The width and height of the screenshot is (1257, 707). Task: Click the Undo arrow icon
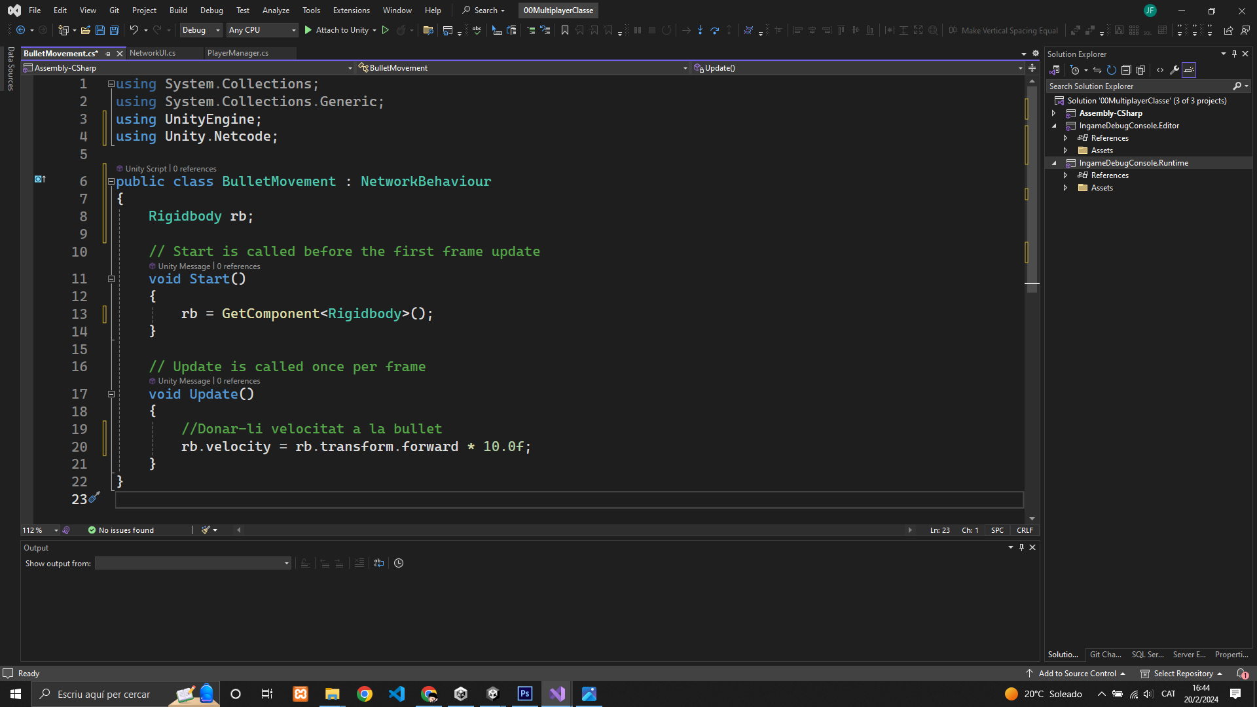134,30
